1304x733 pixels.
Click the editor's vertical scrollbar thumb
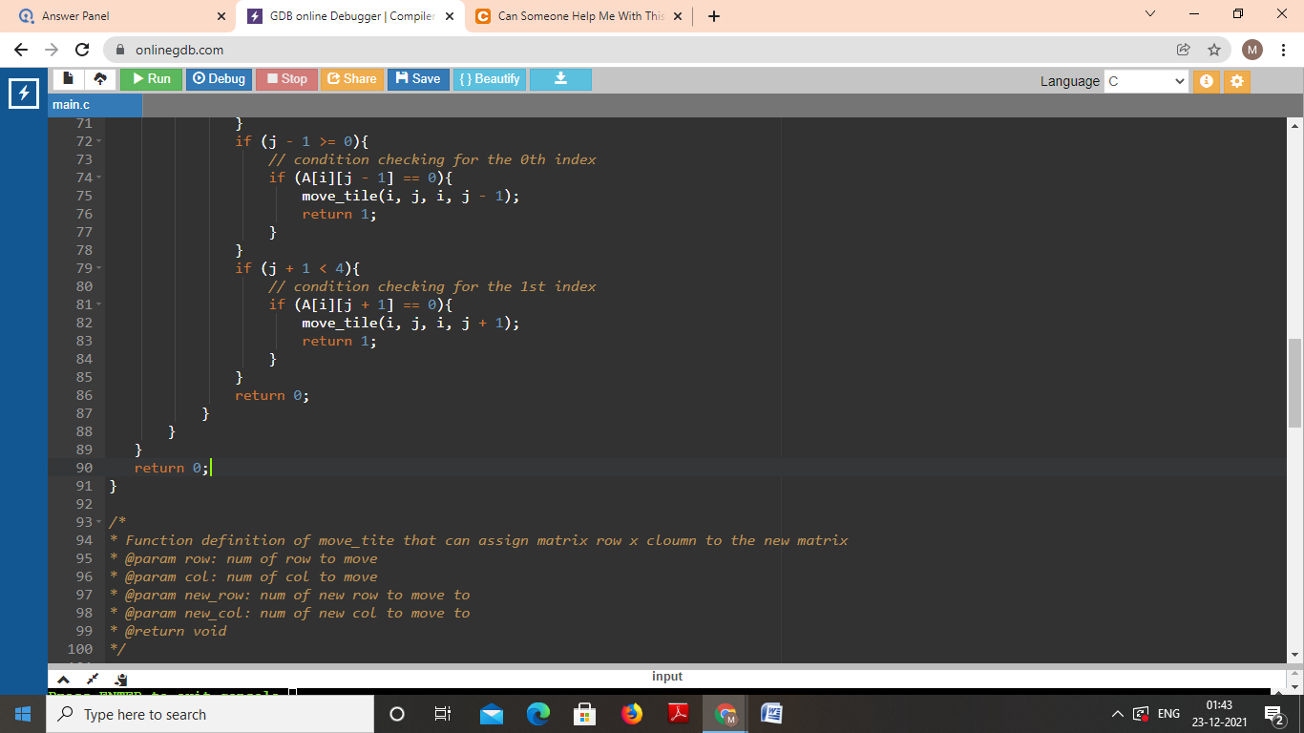pos(1294,382)
